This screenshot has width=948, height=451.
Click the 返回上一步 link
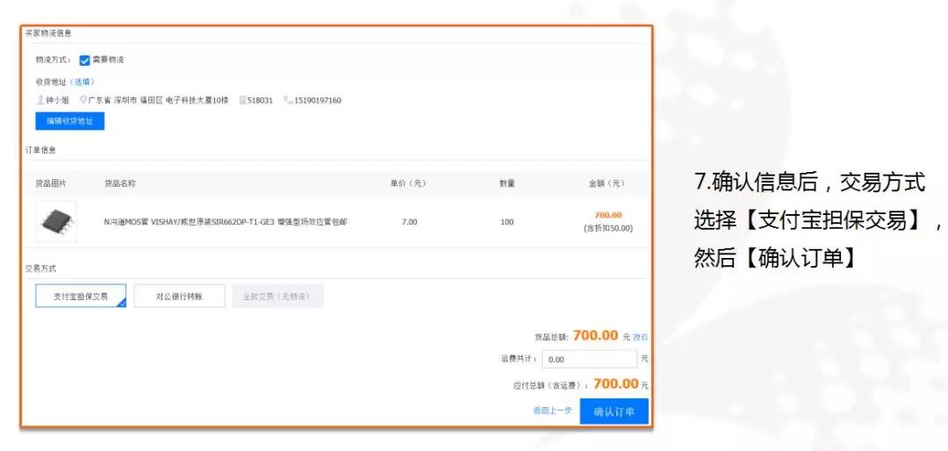552,411
